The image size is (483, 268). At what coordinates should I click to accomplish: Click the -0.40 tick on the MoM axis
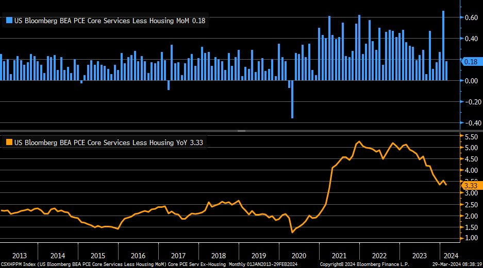(470, 123)
